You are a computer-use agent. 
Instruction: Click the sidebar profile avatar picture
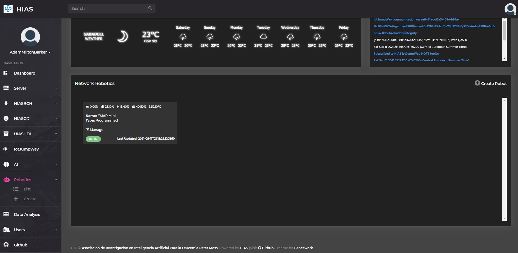pyautogui.click(x=30, y=37)
